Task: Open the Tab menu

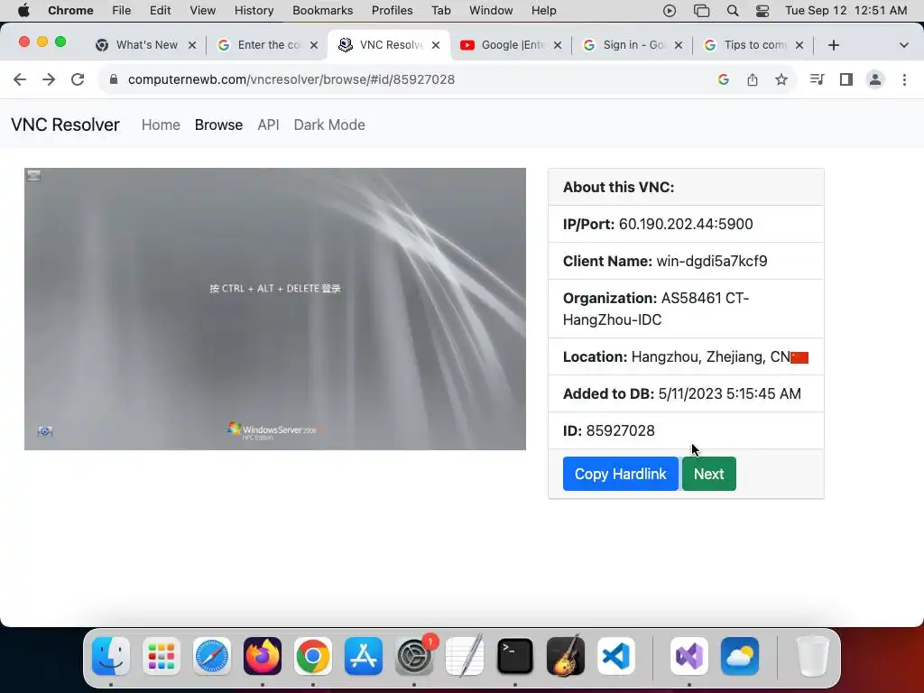Action: point(440,11)
